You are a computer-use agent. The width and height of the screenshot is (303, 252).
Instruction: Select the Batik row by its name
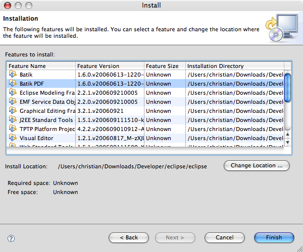[26, 75]
